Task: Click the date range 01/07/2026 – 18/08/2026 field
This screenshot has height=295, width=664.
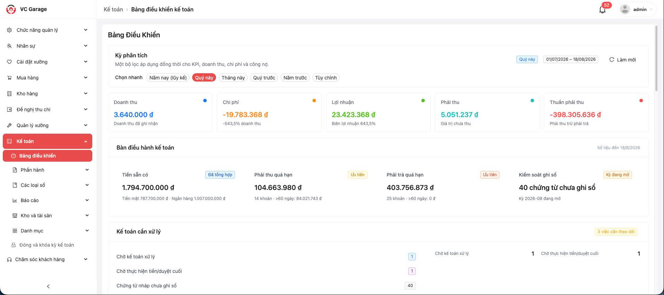Action: (571, 59)
